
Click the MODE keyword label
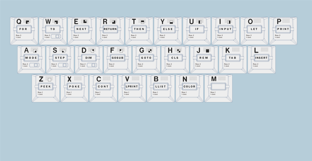[x=31, y=58]
